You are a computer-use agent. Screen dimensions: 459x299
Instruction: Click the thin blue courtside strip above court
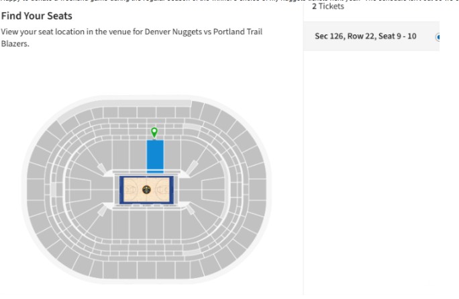point(155,172)
